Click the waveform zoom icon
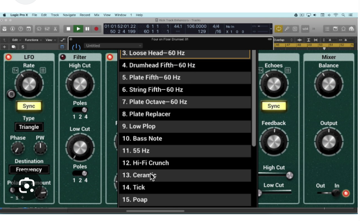 300,40
